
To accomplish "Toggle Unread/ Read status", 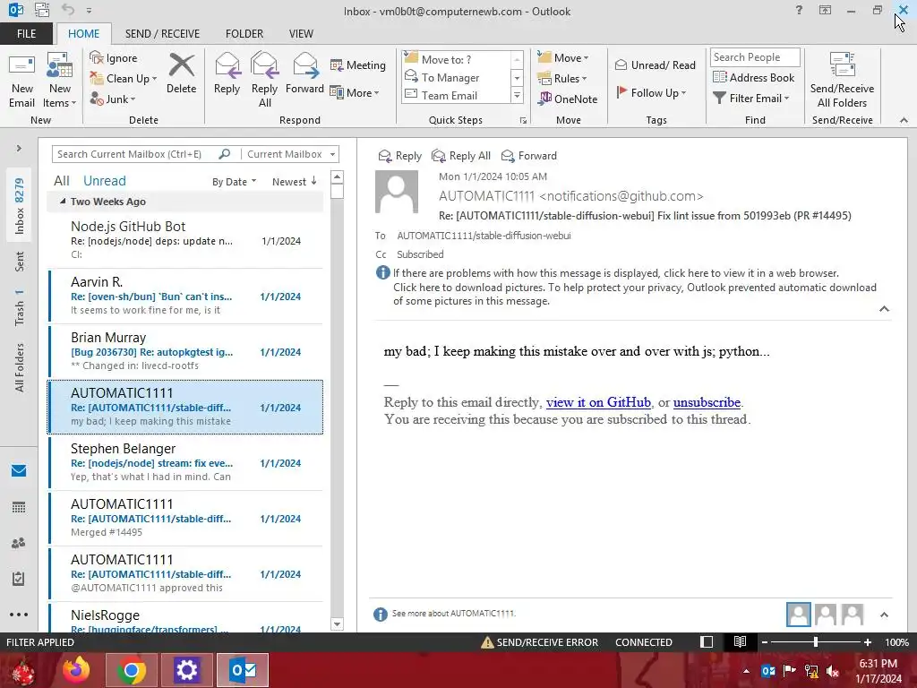I will (x=656, y=64).
